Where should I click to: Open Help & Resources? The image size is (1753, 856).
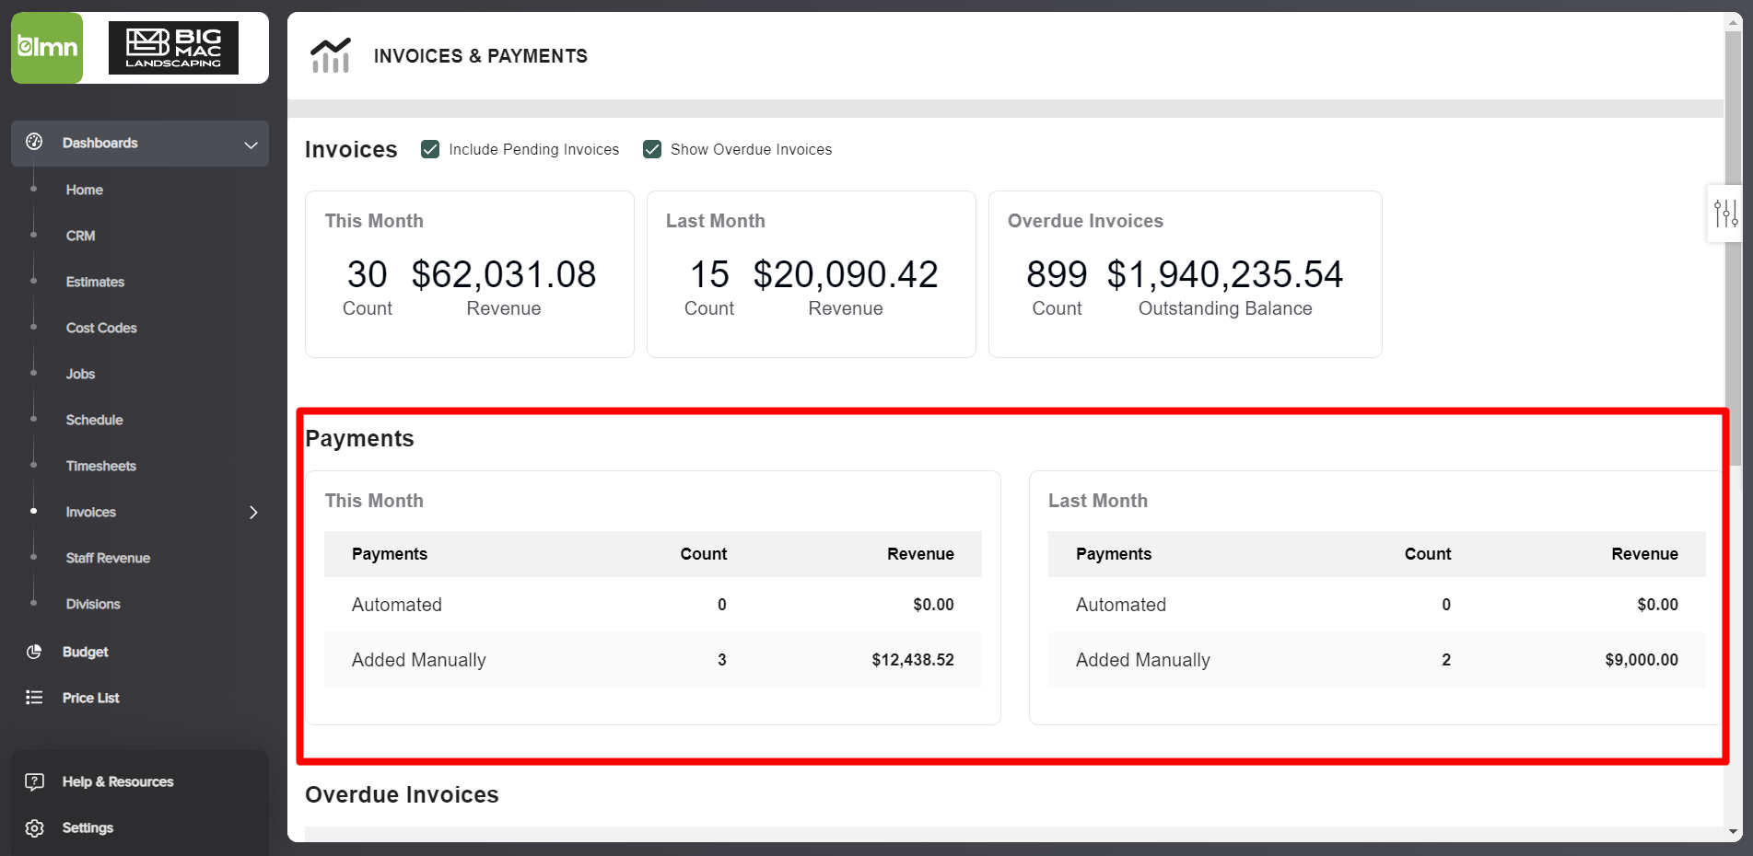(x=118, y=781)
